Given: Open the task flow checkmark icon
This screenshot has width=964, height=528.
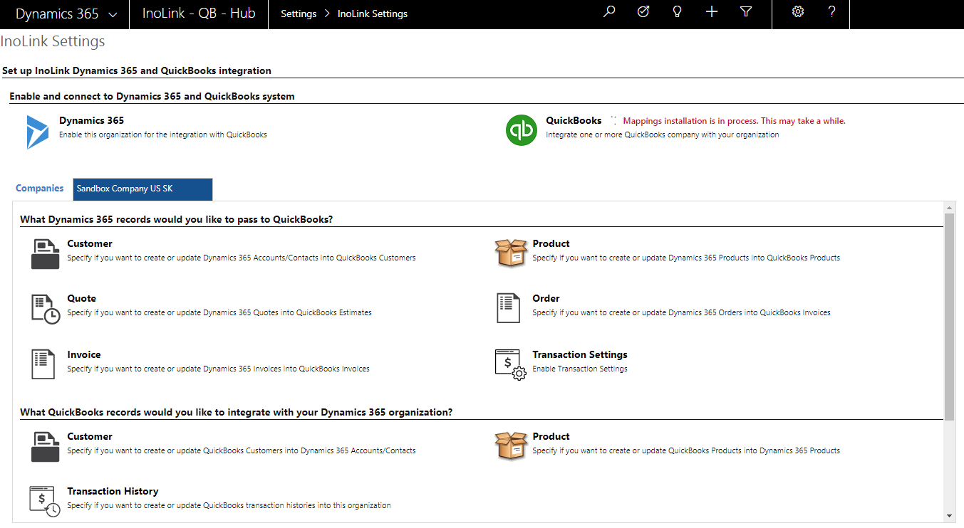Looking at the screenshot, I should tap(643, 12).
